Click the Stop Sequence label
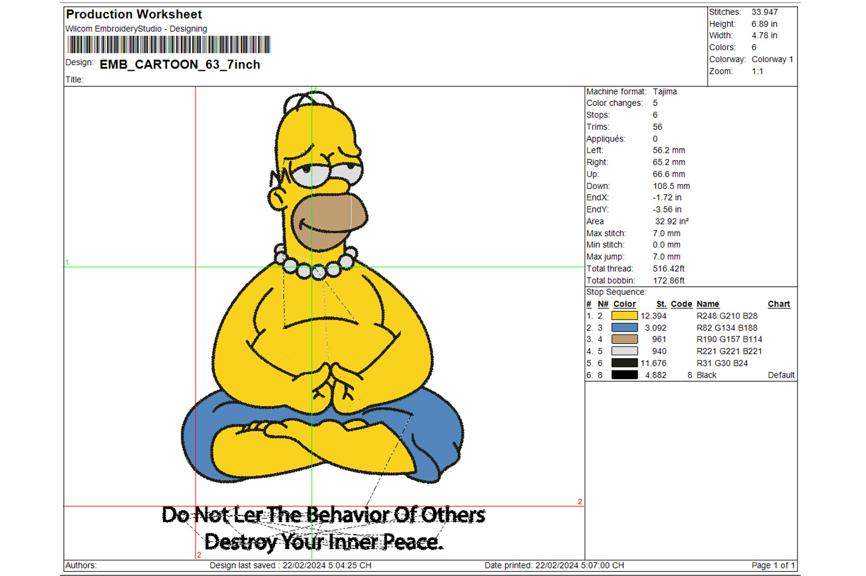The height and width of the screenshot is (576, 866). [x=616, y=292]
